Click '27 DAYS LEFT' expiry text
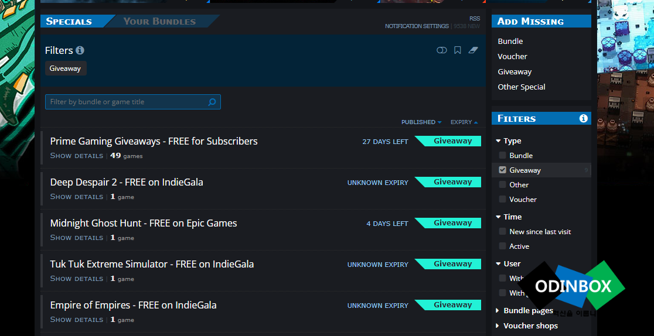This screenshot has height=336, width=654. (385, 142)
